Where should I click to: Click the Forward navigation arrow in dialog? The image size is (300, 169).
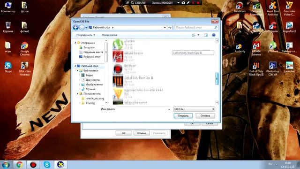82,28
